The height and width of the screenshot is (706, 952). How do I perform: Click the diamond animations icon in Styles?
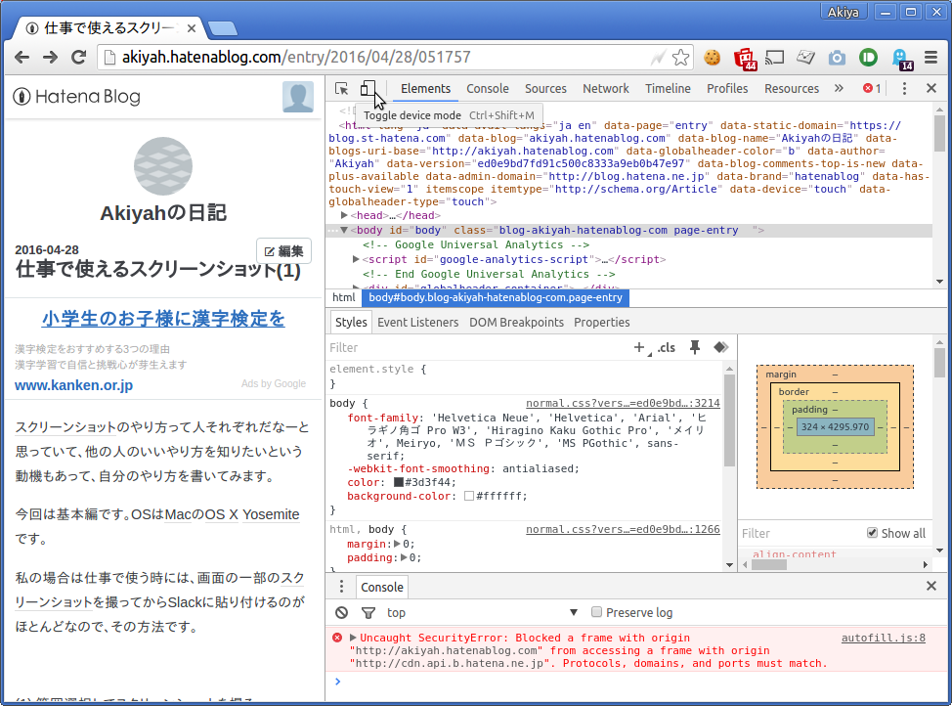coord(720,347)
